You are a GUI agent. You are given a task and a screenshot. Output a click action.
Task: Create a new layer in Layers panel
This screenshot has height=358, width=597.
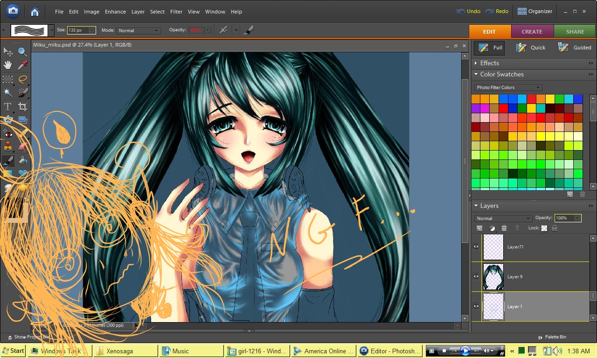(479, 228)
